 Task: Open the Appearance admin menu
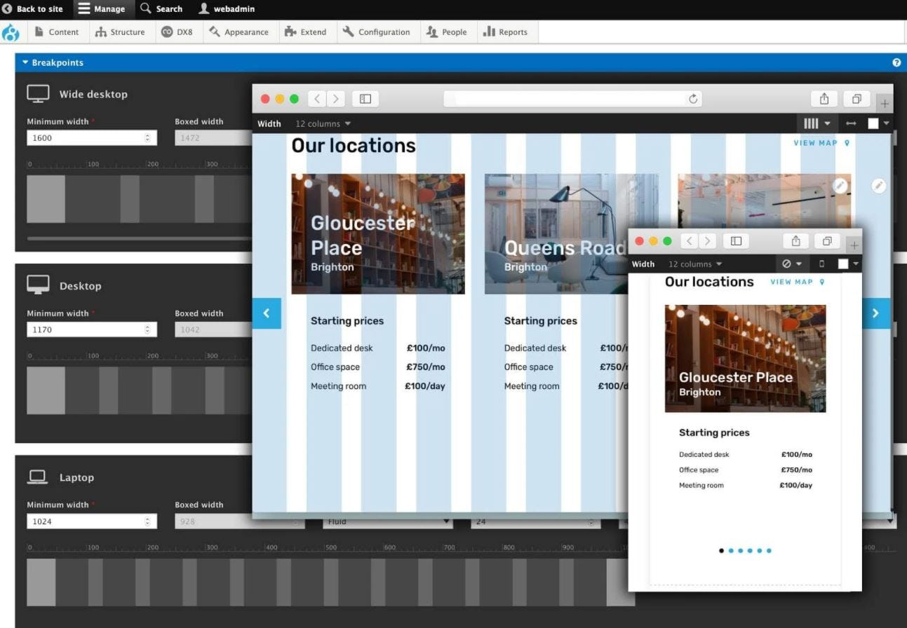[239, 32]
